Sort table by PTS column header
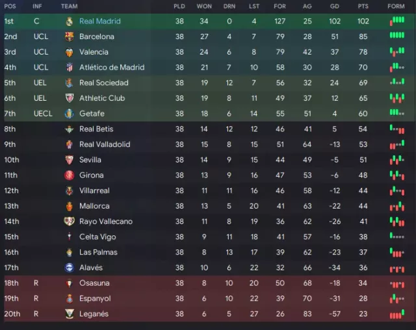416x330 pixels. [363, 6]
